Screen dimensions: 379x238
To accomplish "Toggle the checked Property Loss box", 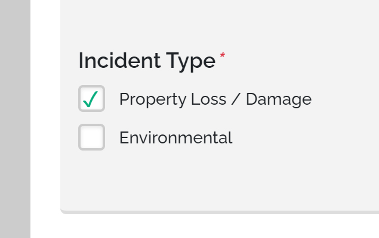I will (x=91, y=99).
